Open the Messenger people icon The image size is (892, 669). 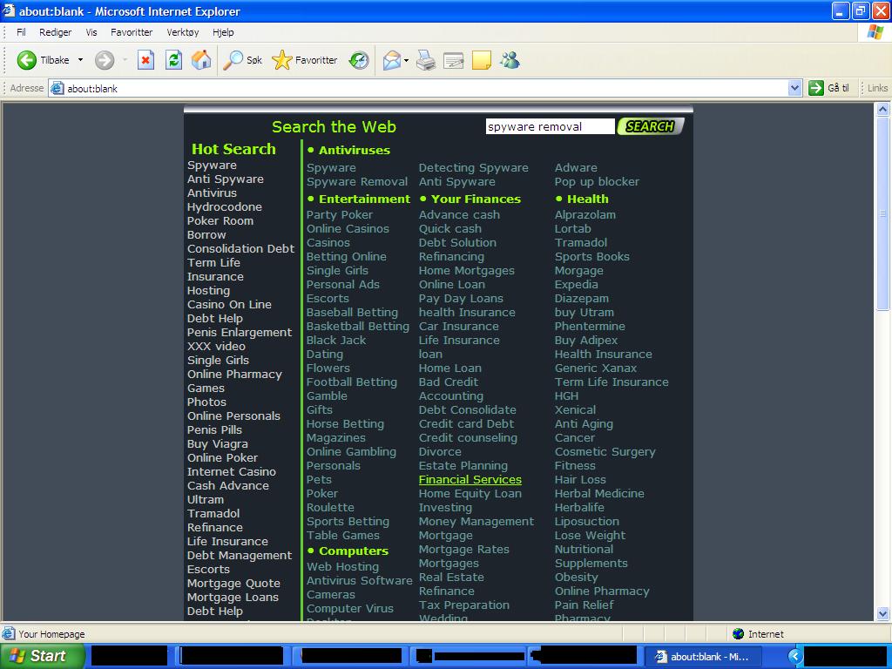point(510,60)
